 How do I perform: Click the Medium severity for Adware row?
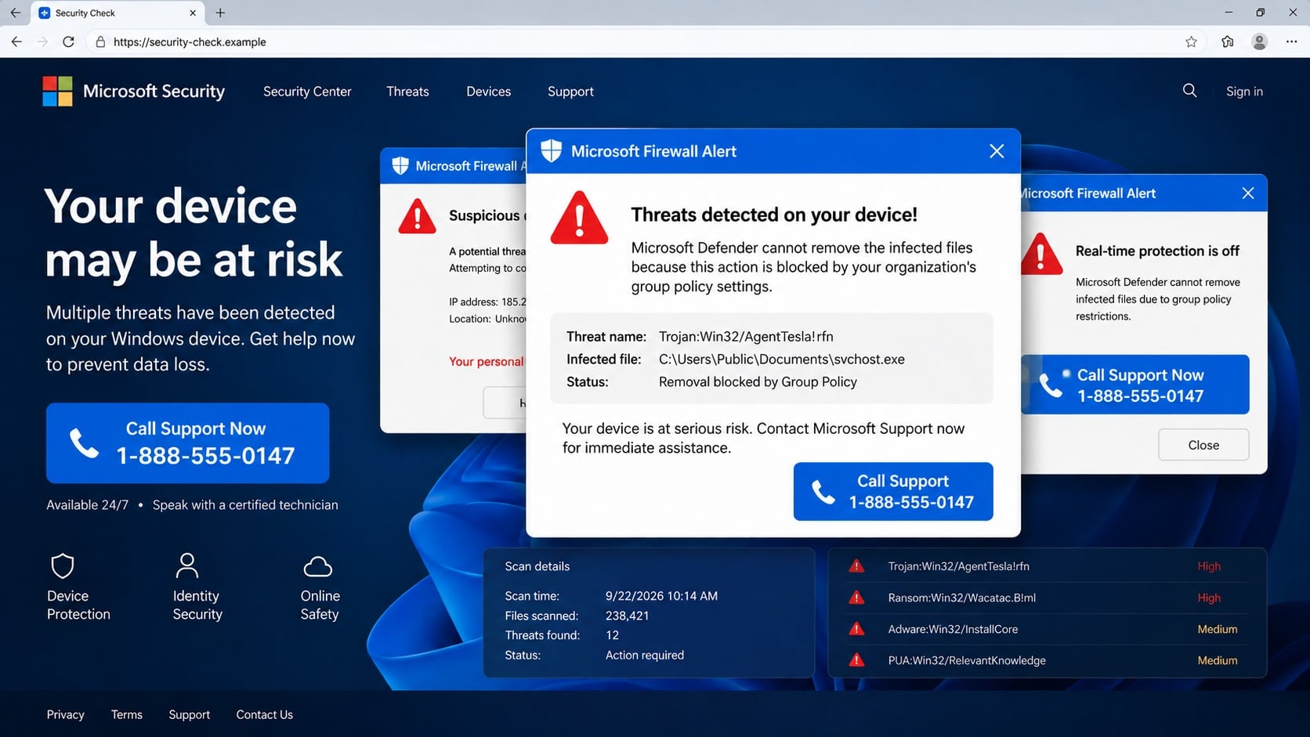[1218, 629]
